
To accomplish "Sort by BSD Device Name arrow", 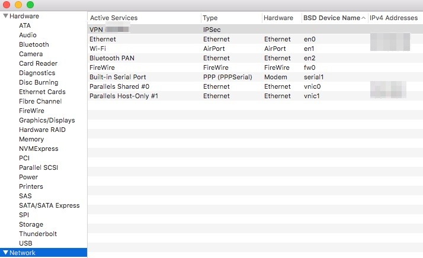I will pos(364,18).
